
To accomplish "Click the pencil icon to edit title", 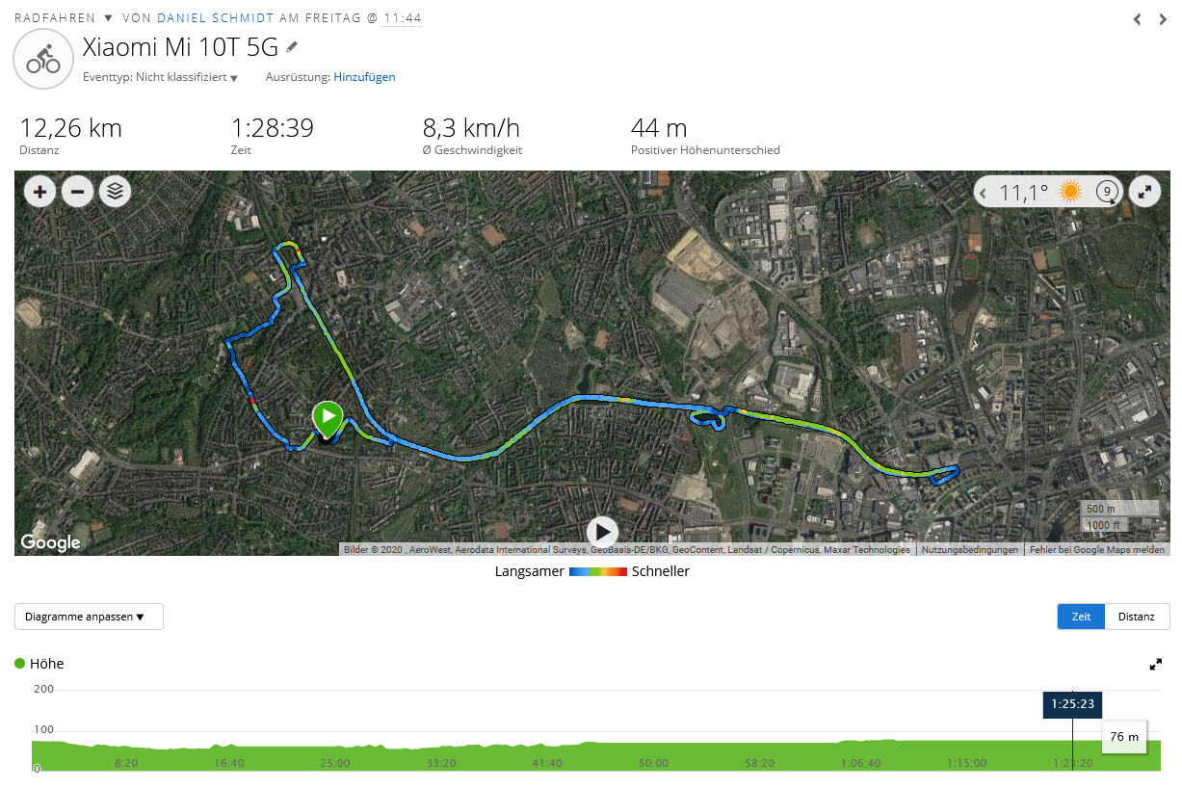I will (293, 46).
